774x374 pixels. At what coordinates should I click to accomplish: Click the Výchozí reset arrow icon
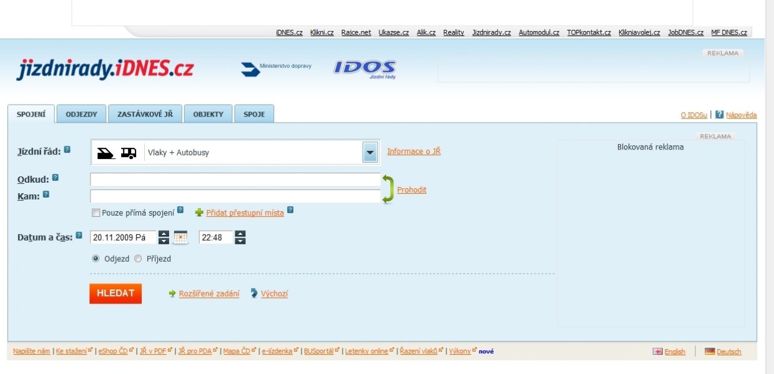(x=254, y=293)
